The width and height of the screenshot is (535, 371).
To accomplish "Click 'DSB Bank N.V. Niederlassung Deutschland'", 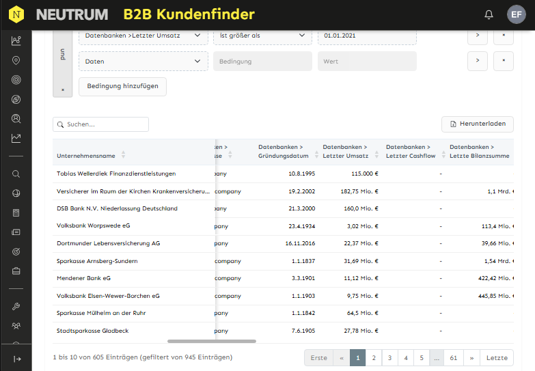I will [117, 208].
